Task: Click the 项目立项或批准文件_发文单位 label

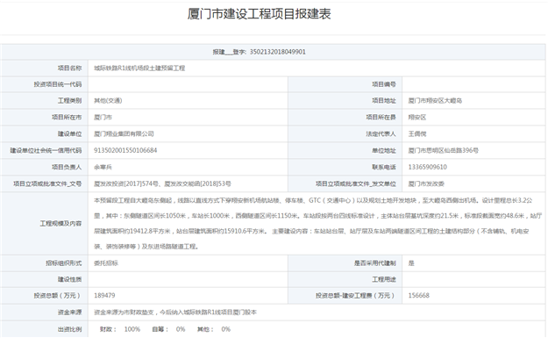Action: [x=356, y=183]
